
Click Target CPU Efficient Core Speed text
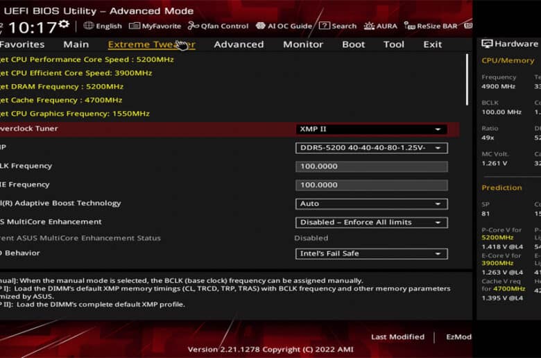[76, 73]
